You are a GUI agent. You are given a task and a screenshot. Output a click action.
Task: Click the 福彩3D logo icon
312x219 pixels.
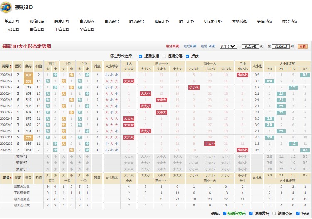6,7
